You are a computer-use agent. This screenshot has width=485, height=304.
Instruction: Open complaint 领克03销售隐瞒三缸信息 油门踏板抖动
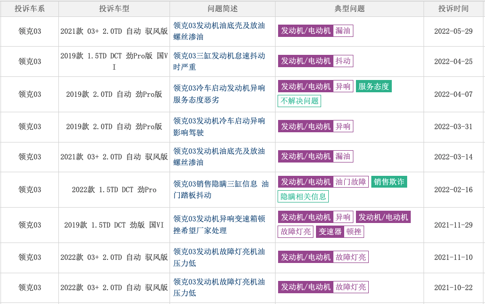[x=221, y=190]
